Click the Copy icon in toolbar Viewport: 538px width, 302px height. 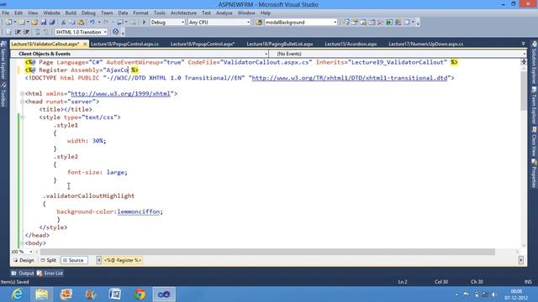(72, 23)
